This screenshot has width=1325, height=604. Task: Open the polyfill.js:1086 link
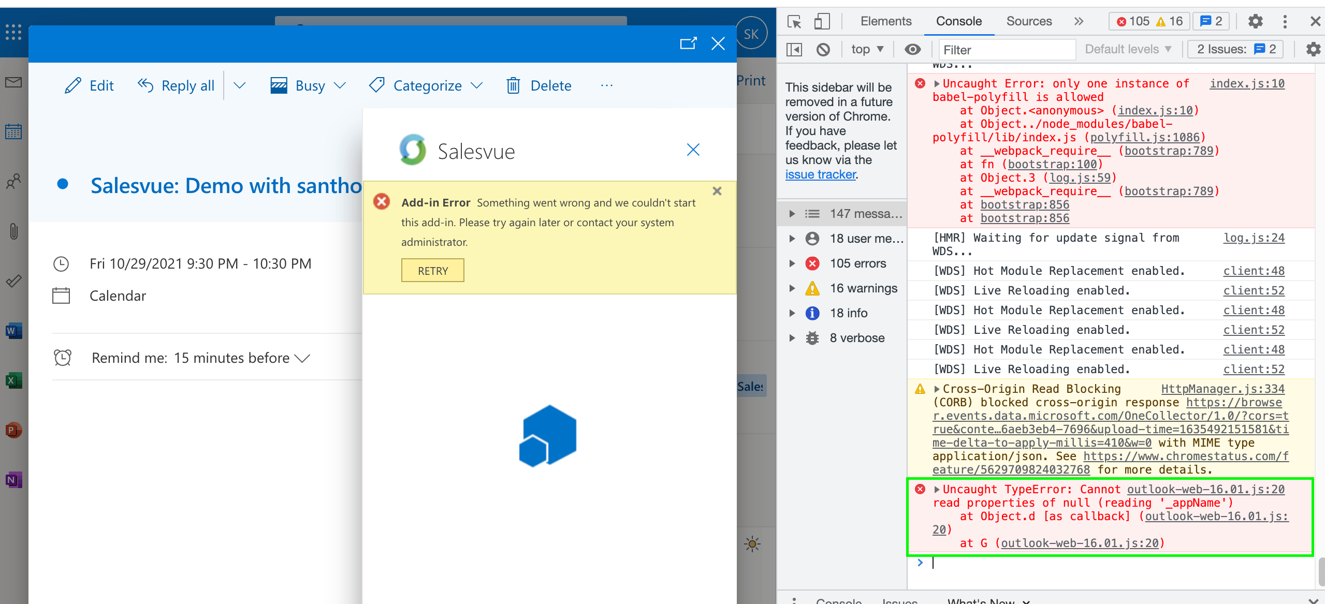tap(1145, 137)
